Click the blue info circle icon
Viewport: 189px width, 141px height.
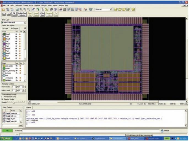55,9
